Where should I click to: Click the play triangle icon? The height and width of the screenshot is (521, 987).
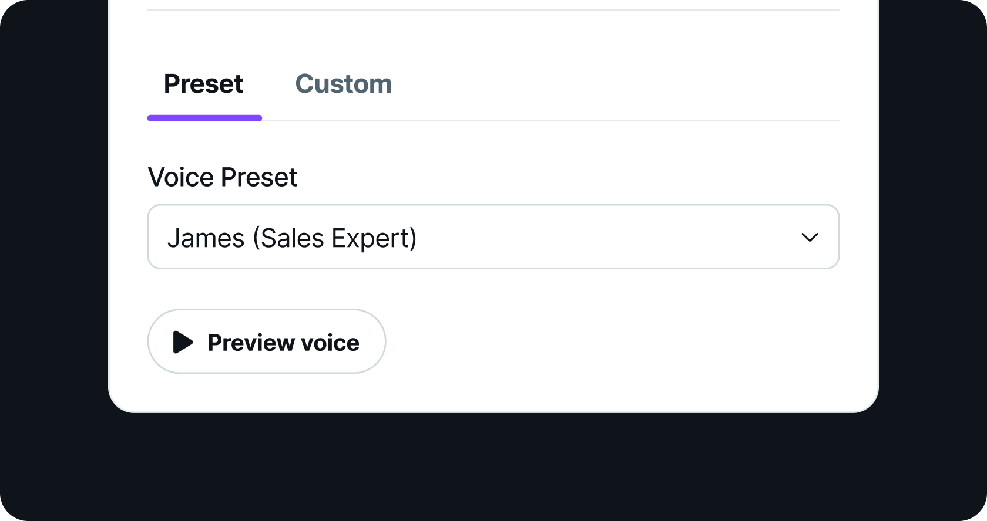coord(183,342)
